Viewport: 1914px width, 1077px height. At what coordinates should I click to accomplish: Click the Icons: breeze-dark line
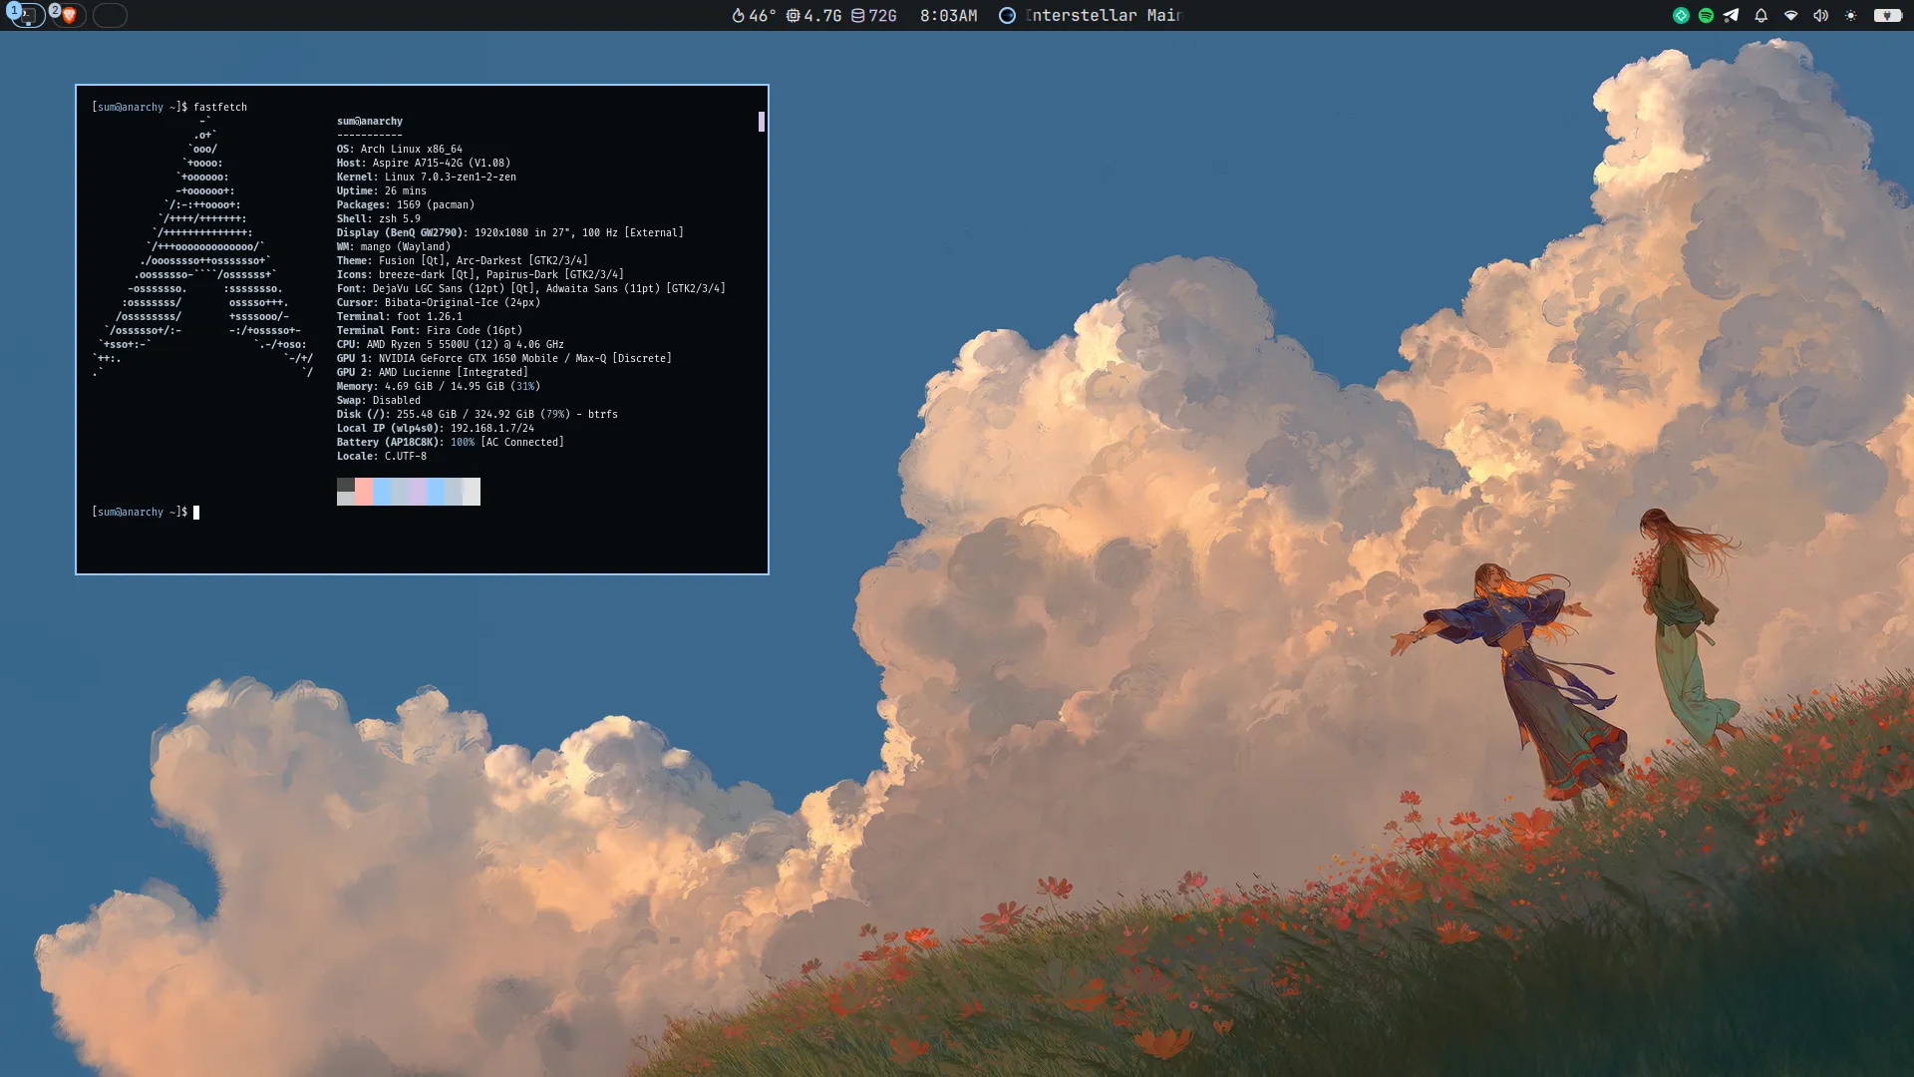coord(480,274)
